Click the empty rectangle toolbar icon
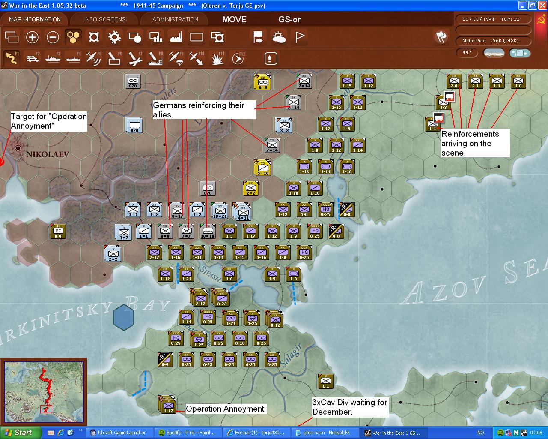Image resolution: width=548 pixels, height=439 pixels. click(x=197, y=37)
